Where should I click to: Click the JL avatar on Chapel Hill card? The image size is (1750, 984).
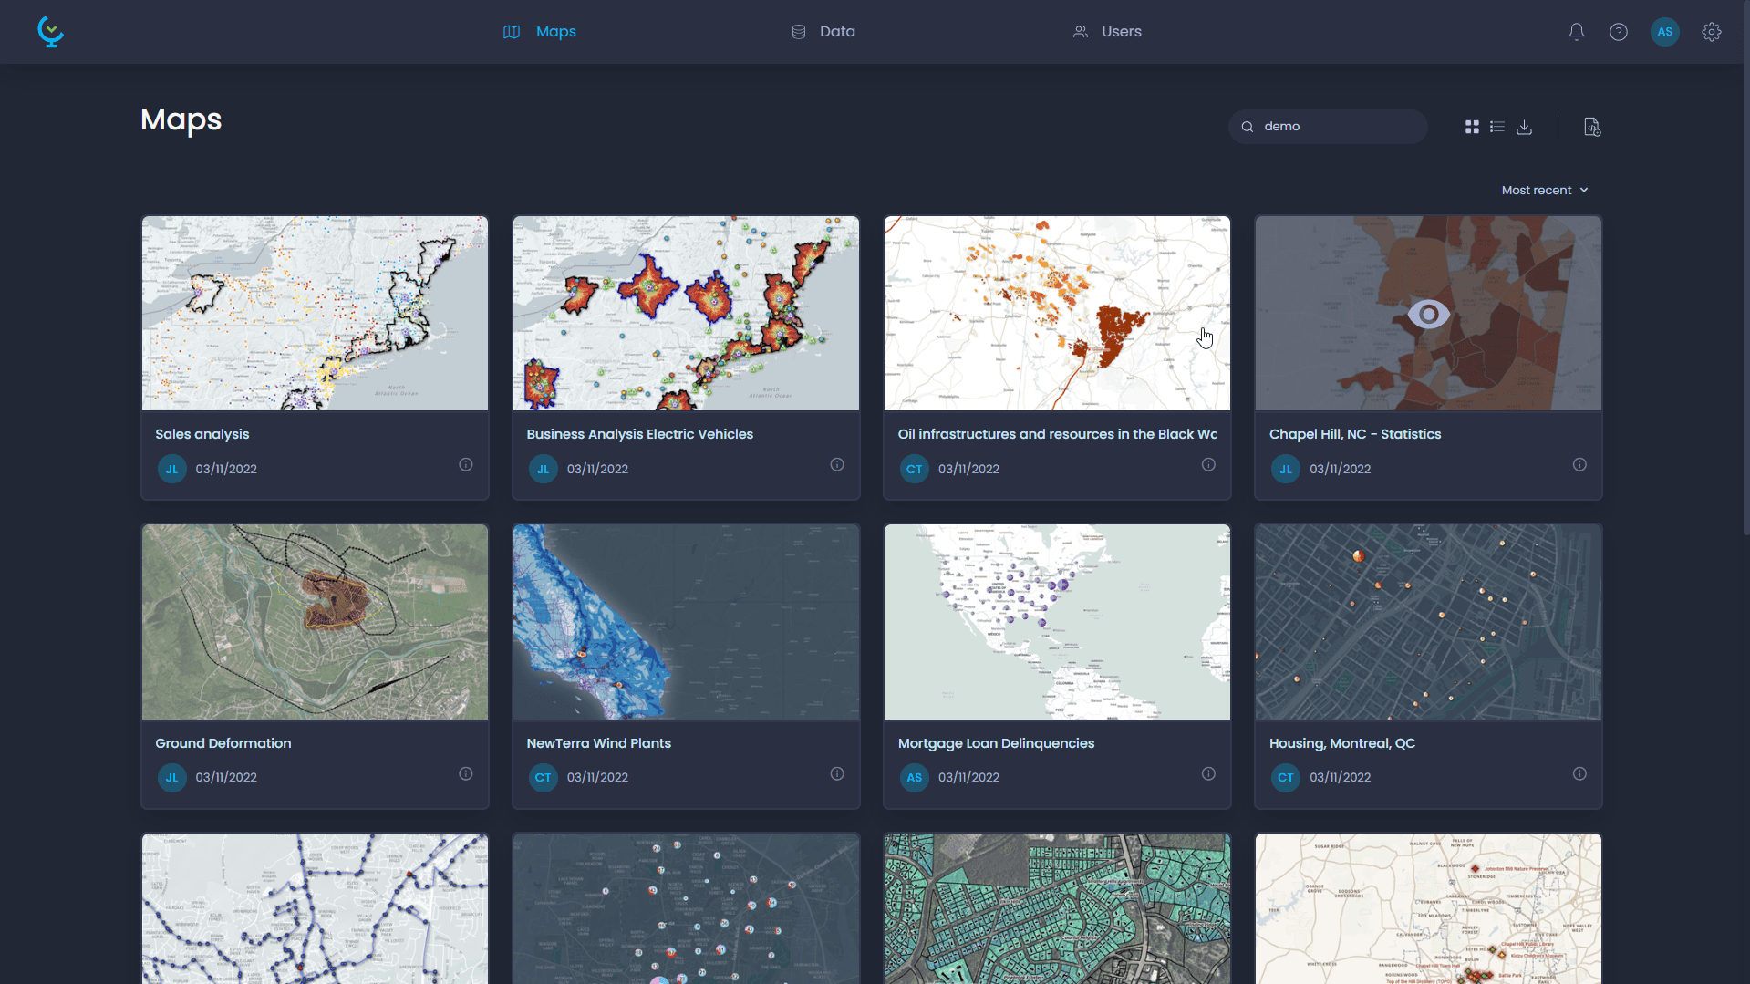pos(1285,470)
